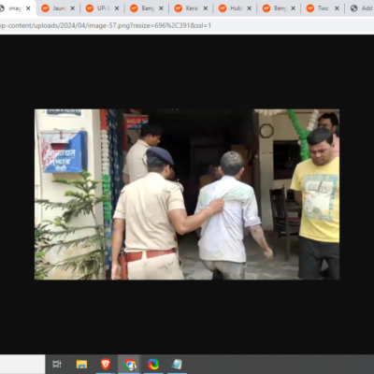
Task: Close the active 'imag' tab
Action: 28,8
